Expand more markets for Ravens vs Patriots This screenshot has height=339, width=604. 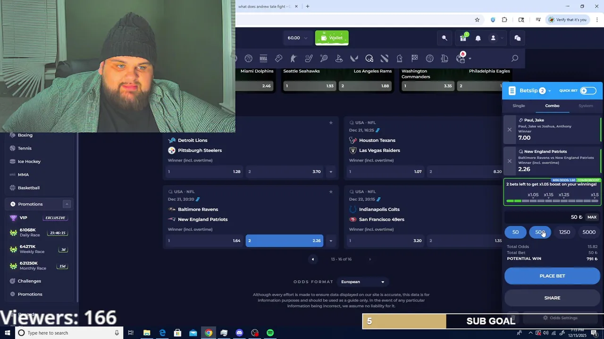[331, 241]
